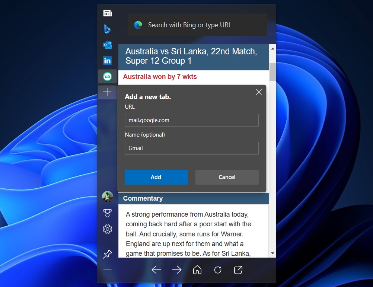
Task: Navigate back to previous page
Action: point(156,270)
